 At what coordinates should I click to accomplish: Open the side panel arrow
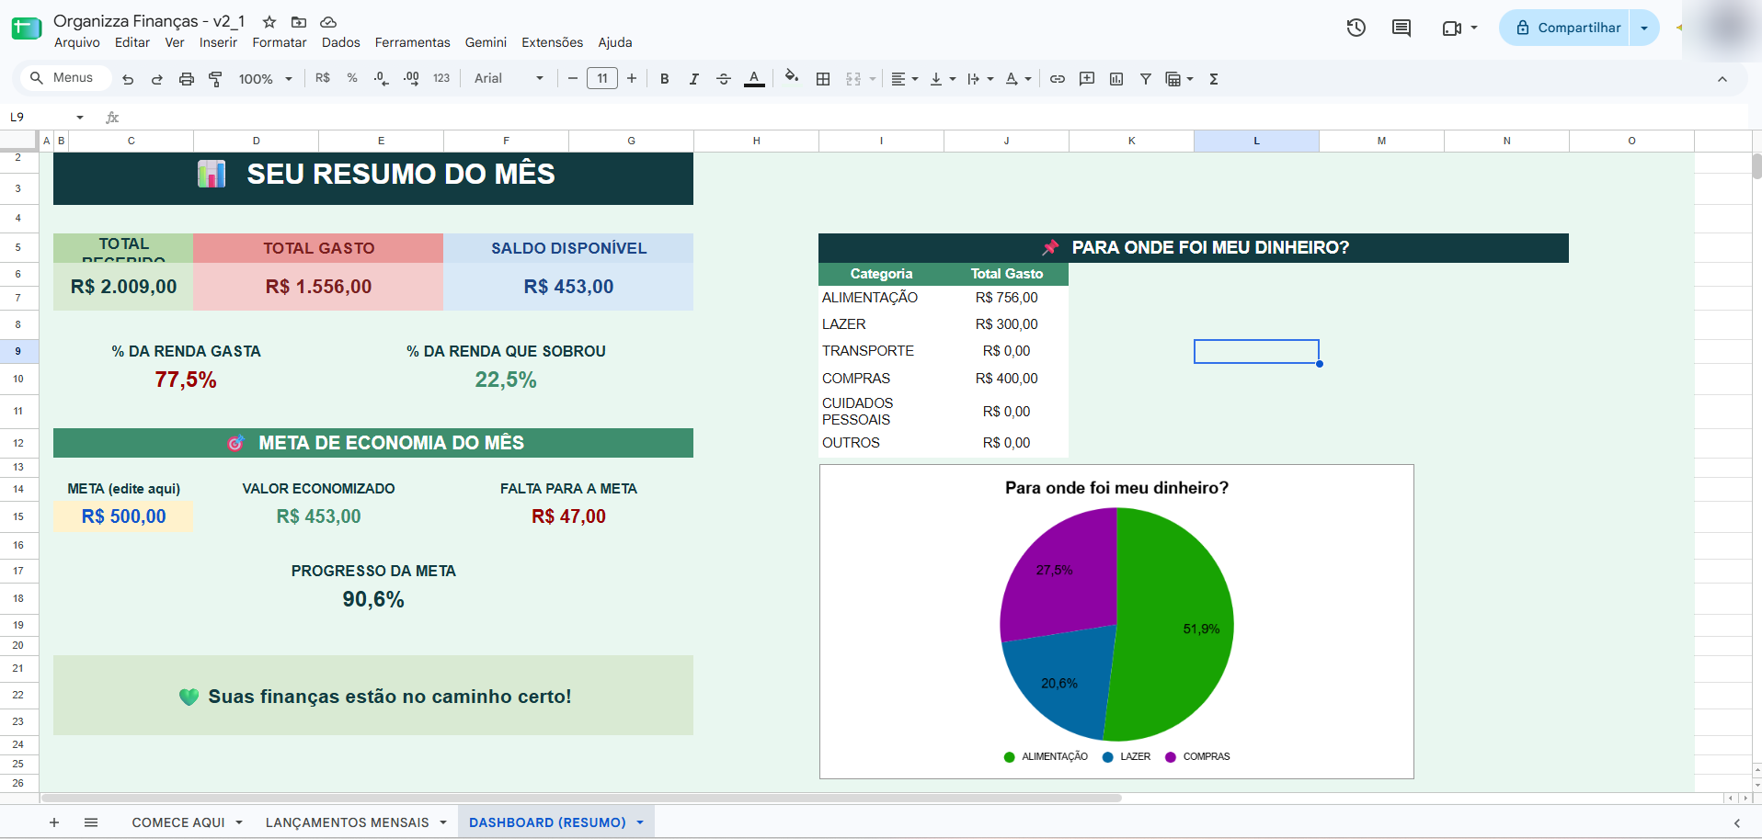pyautogui.click(x=1737, y=822)
